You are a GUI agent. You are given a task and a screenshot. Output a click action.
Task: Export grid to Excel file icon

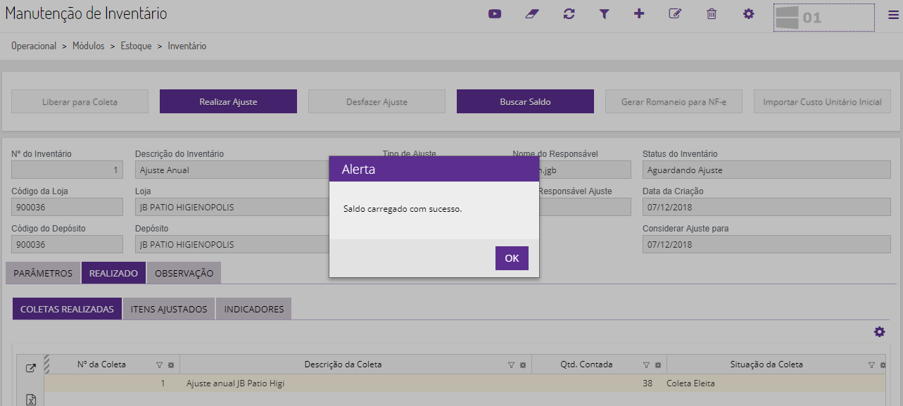[31, 400]
